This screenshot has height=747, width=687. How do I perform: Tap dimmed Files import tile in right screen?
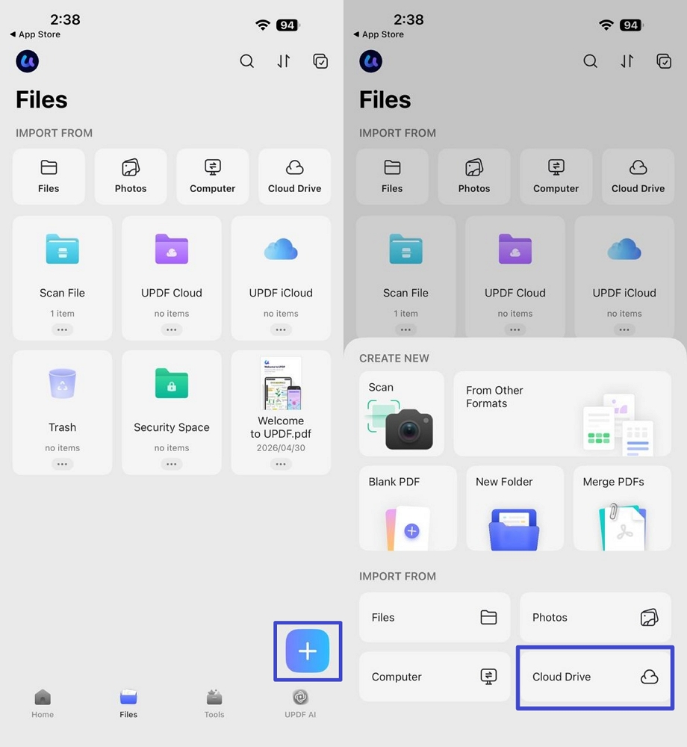392,176
